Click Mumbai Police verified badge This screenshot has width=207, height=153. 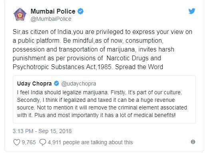click(80, 11)
